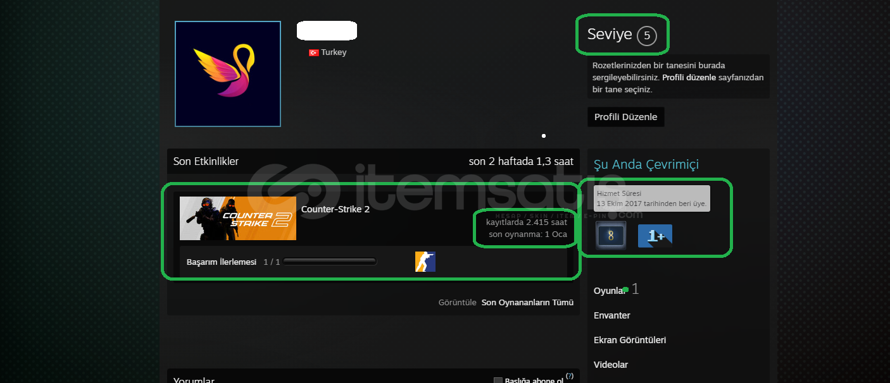Click 'kayıtlarda 2.415 saat' text
The image size is (890, 383).
(x=526, y=222)
